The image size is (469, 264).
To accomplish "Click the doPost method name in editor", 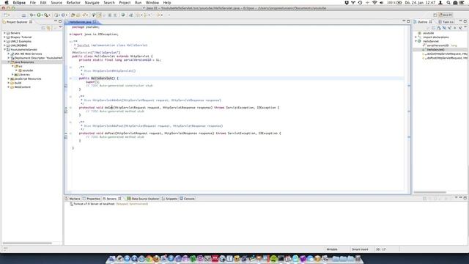I will click(110, 133).
